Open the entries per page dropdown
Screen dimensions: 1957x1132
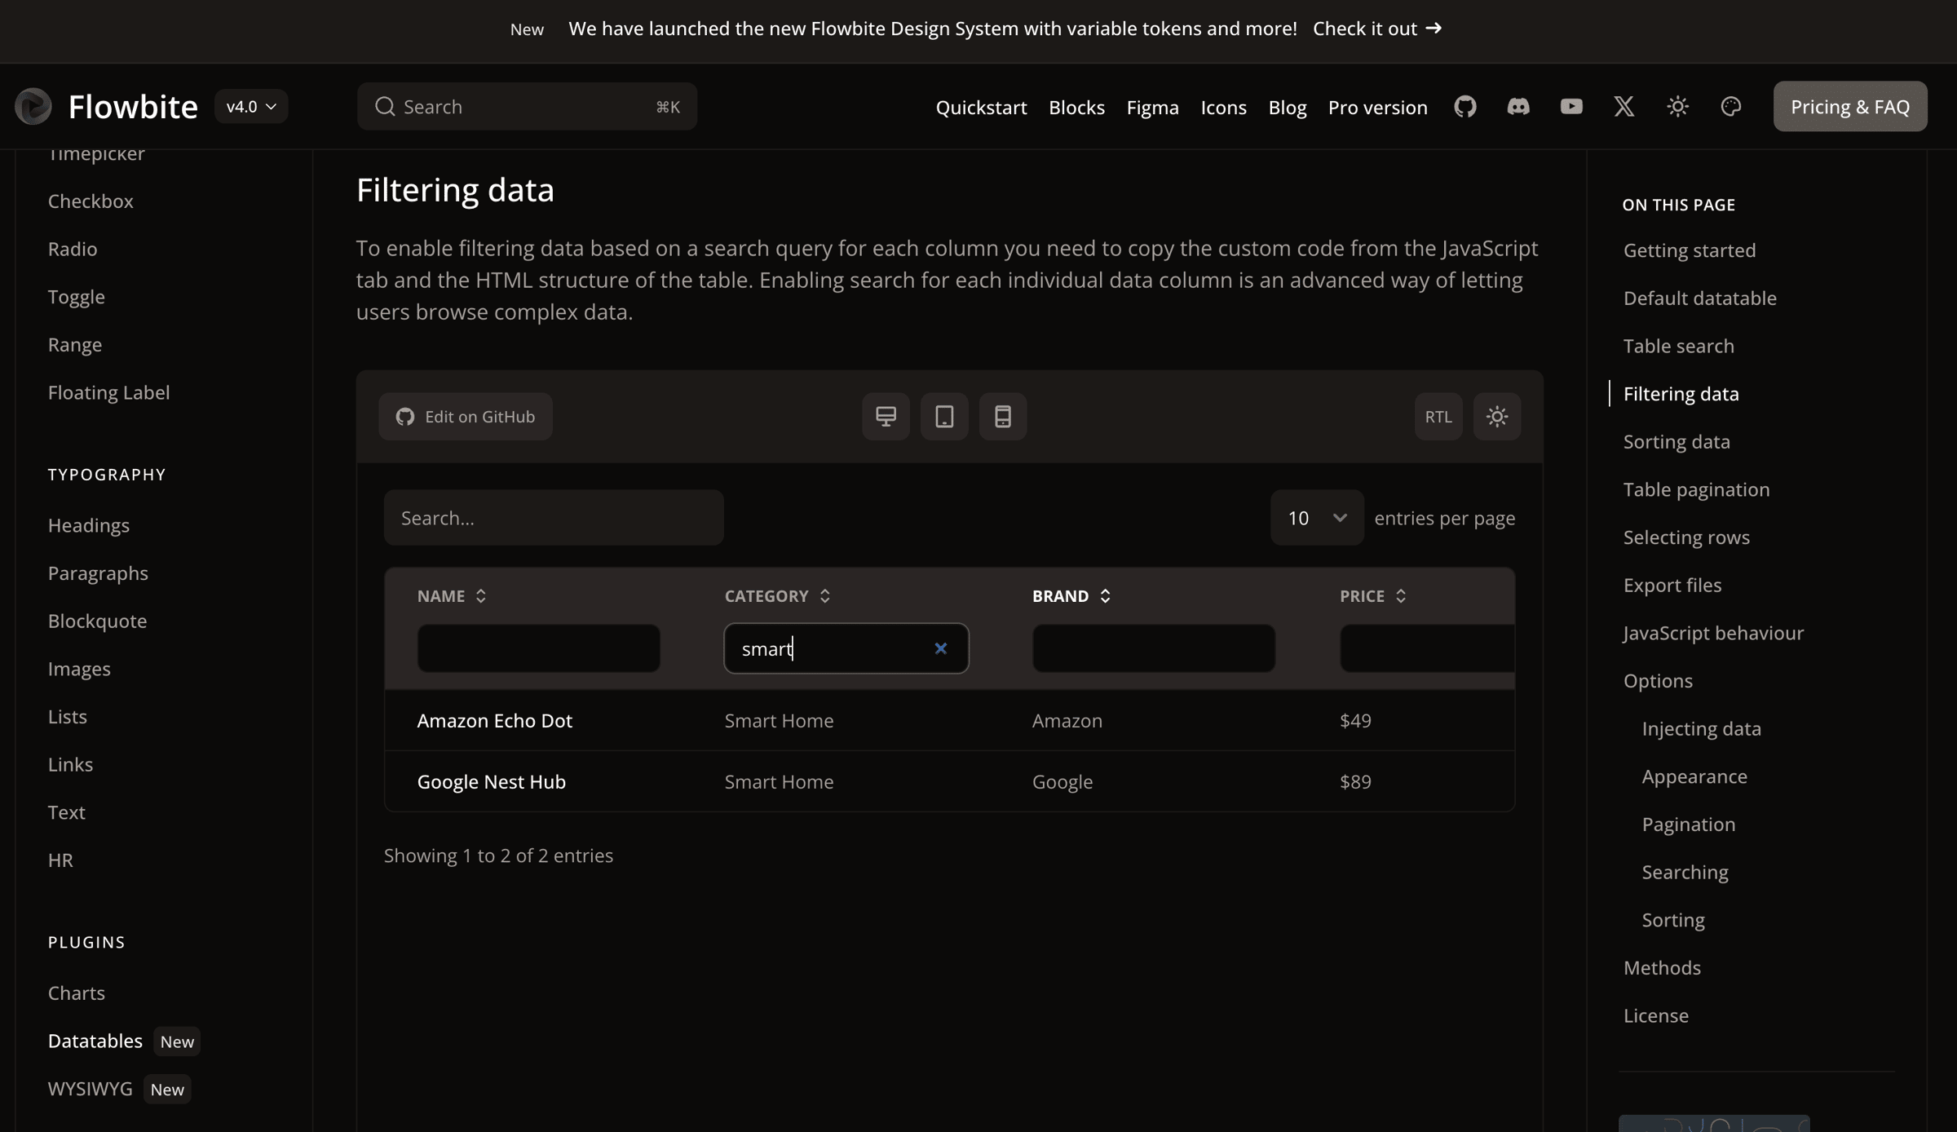1316,518
